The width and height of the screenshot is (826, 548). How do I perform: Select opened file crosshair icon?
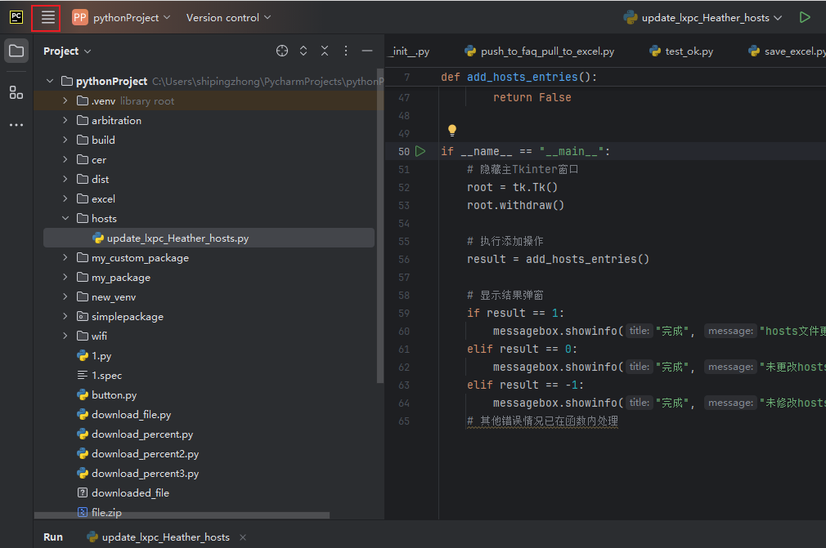tap(282, 51)
